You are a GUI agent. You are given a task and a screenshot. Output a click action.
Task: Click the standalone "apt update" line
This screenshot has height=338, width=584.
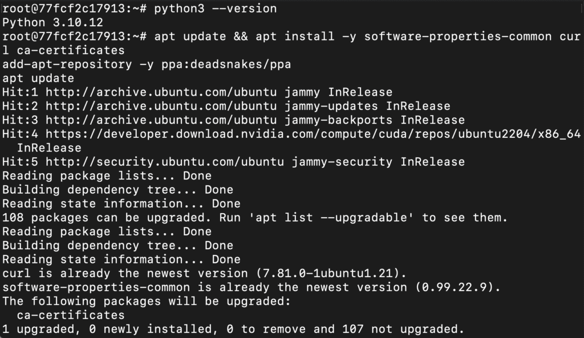tap(38, 78)
